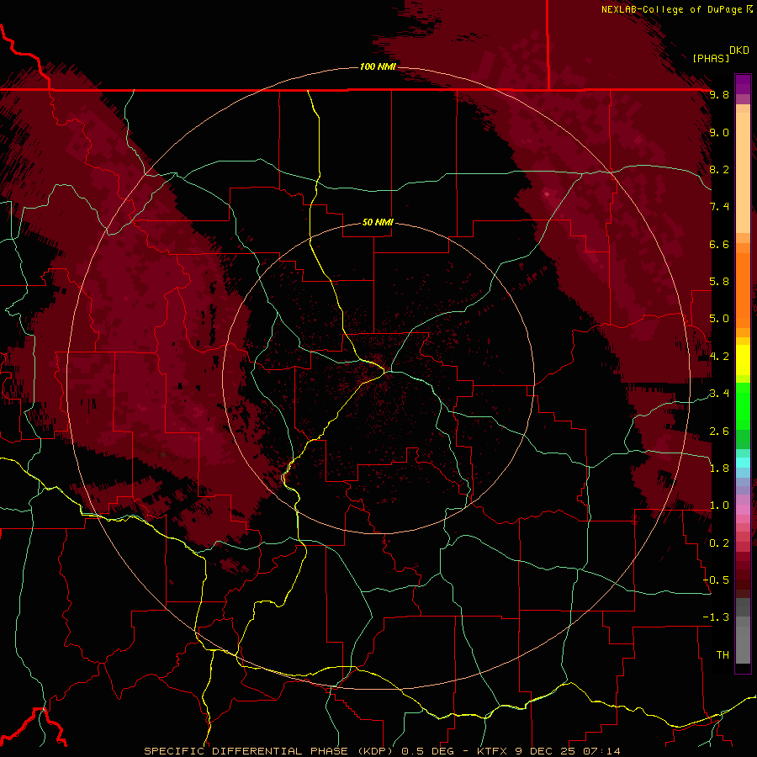Click the 50 NMI range ring label
The image size is (757, 757).
coord(378,223)
